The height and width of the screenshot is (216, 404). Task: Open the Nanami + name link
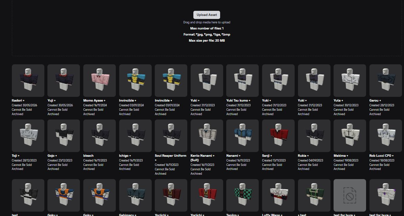(x=233, y=156)
